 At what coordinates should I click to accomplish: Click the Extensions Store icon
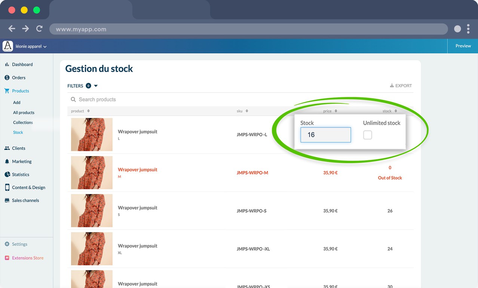pyautogui.click(x=7, y=258)
